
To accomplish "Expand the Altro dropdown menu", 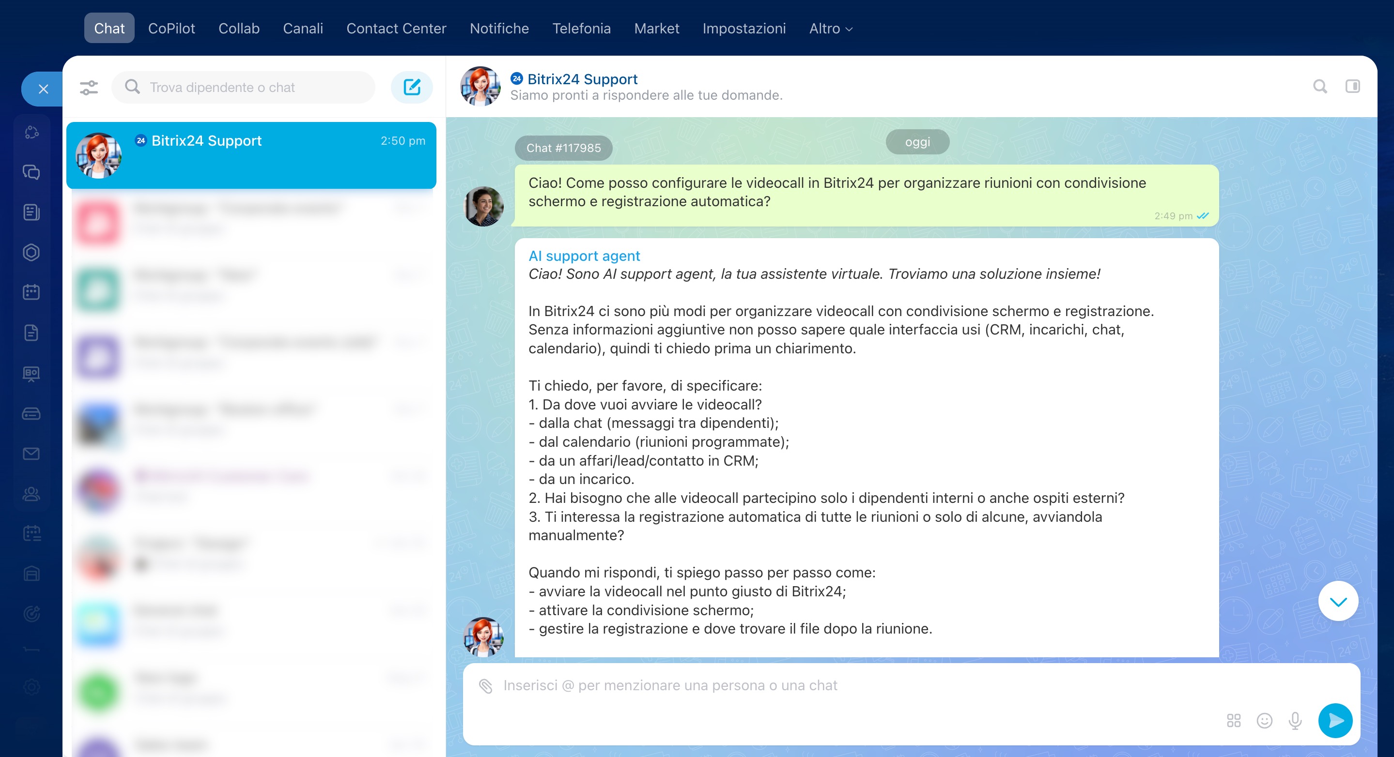I will point(830,29).
